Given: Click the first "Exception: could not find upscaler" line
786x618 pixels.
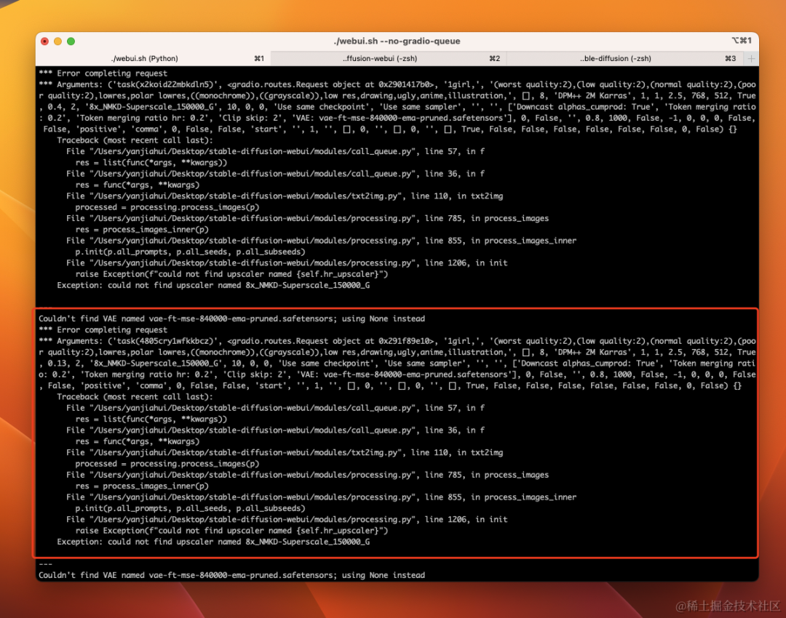Looking at the screenshot, I should [x=213, y=285].
